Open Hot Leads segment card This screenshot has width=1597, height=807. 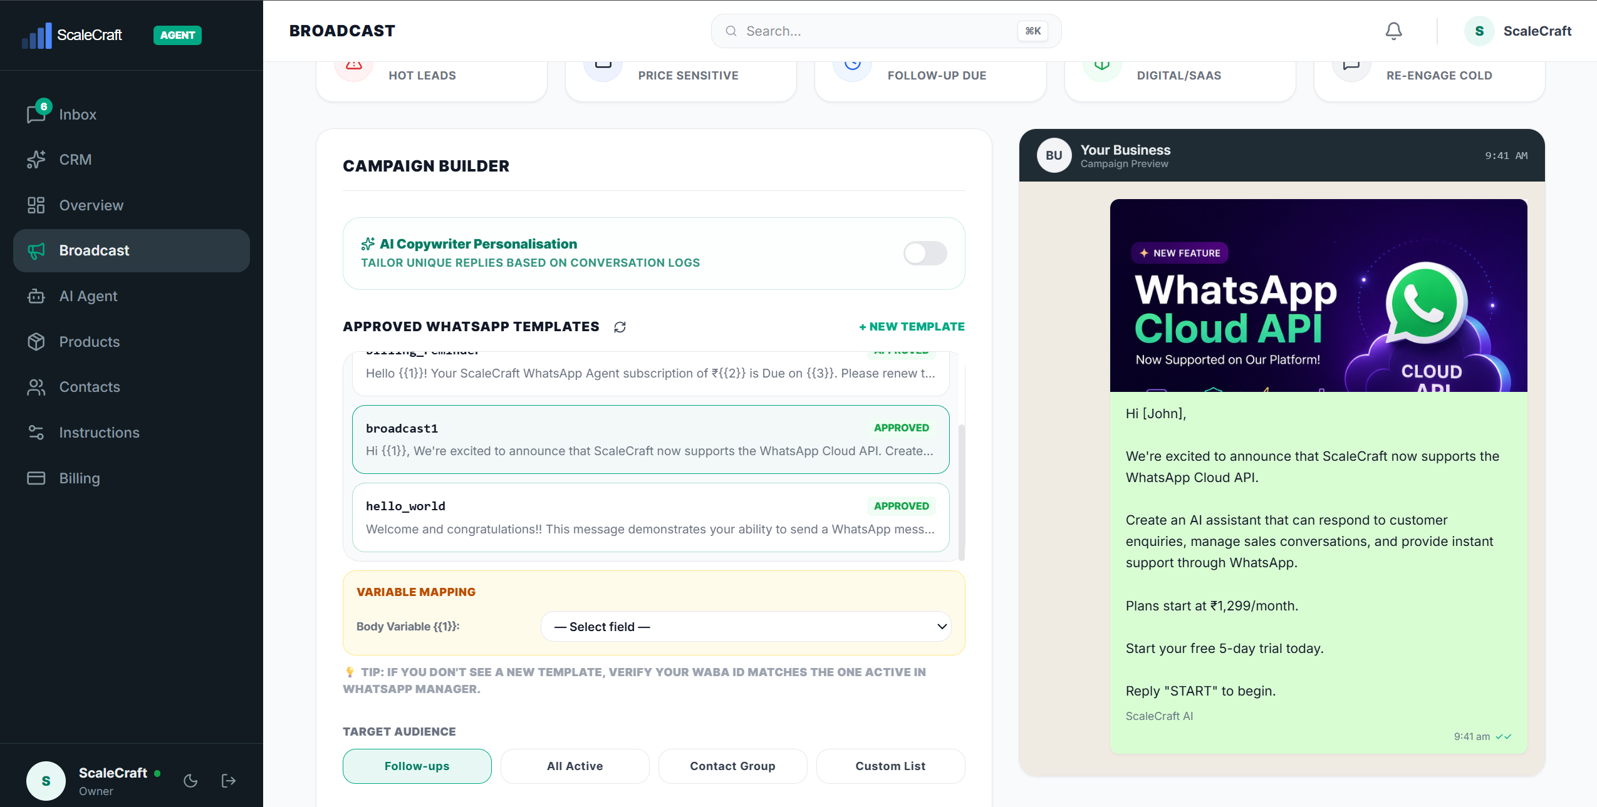(432, 81)
